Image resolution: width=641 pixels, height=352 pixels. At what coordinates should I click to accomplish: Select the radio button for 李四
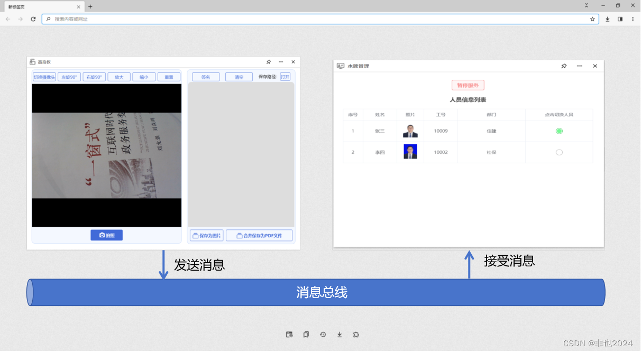click(x=559, y=152)
